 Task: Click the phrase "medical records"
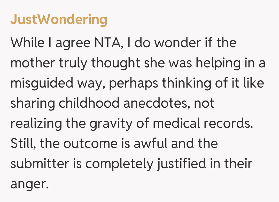(x=202, y=123)
